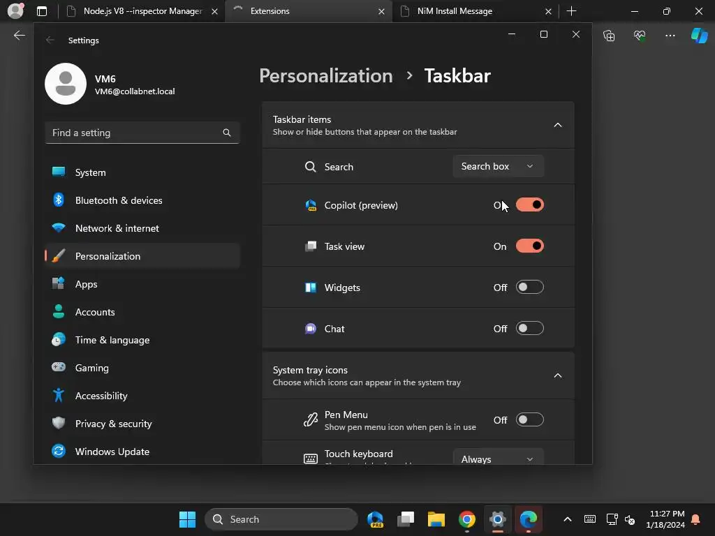Click the taskbar Search box
The image size is (715, 536).
tap(281, 519)
